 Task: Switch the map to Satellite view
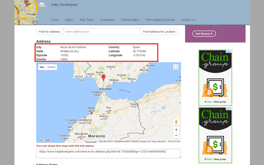(x=51, y=67)
